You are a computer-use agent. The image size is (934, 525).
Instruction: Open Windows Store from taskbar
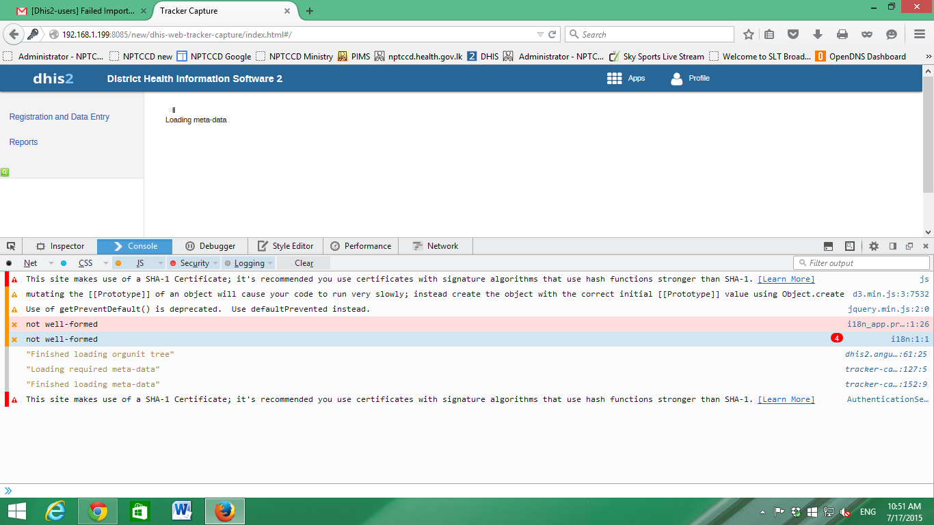click(x=139, y=511)
